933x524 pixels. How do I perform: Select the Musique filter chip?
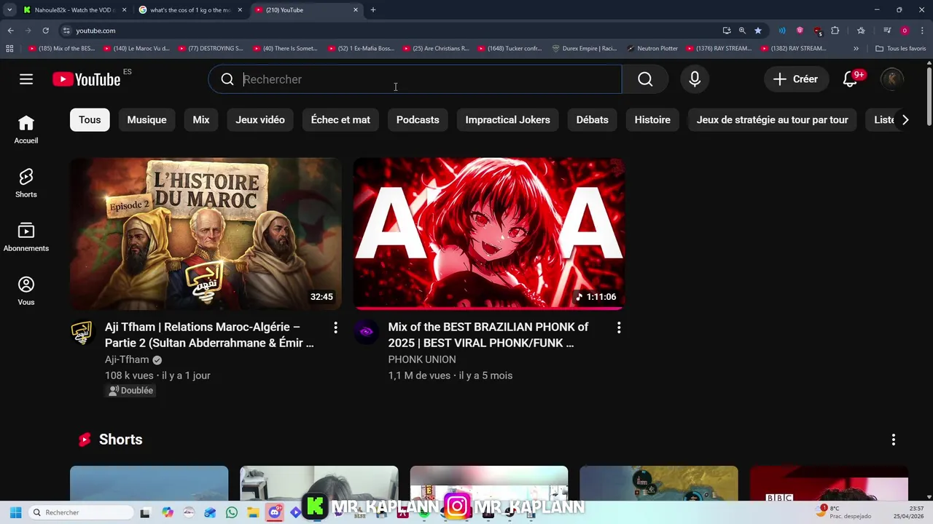coord(147,120)
